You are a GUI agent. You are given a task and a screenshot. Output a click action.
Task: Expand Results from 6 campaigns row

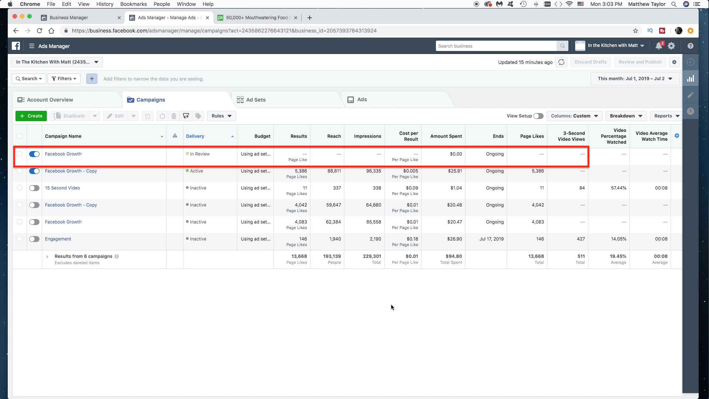click(47, 256)
